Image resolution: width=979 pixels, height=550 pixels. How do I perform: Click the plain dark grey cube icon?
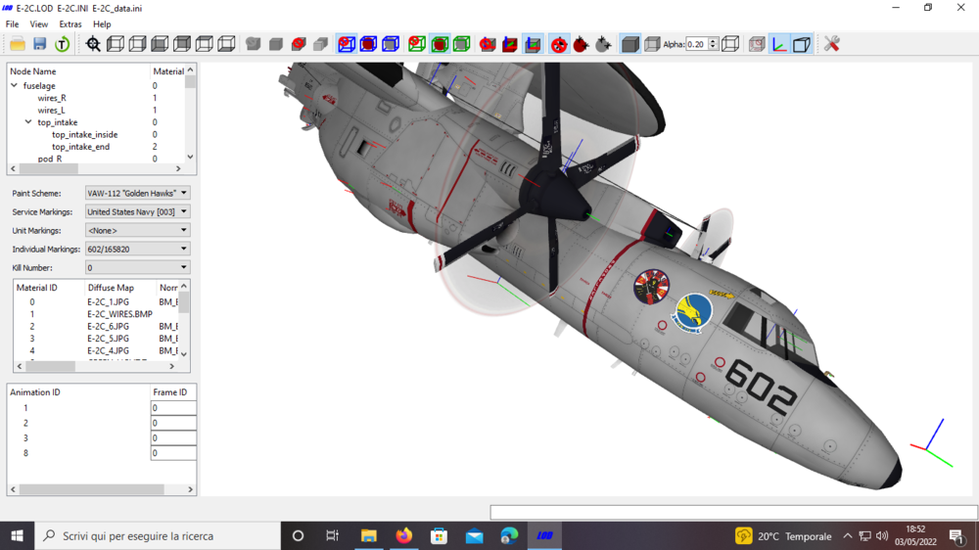coord(276,44)
